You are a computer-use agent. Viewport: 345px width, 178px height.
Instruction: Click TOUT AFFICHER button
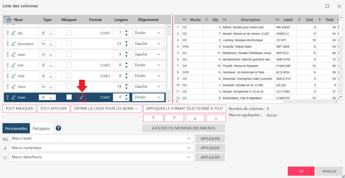coord(53,108)
